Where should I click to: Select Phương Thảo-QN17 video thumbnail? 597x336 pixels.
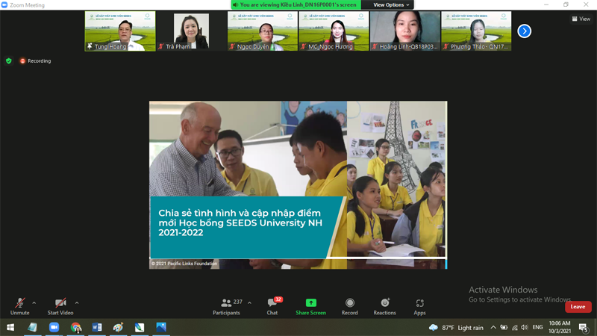476,31
